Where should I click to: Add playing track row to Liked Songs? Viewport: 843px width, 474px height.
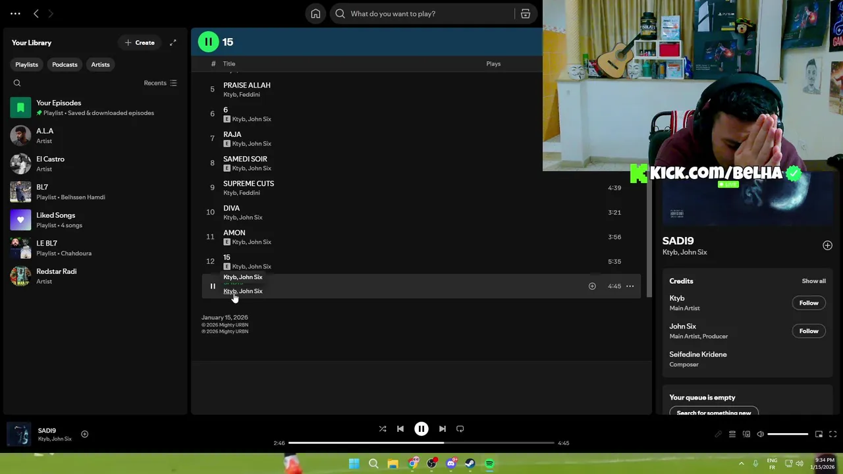[x=592, y=286]
